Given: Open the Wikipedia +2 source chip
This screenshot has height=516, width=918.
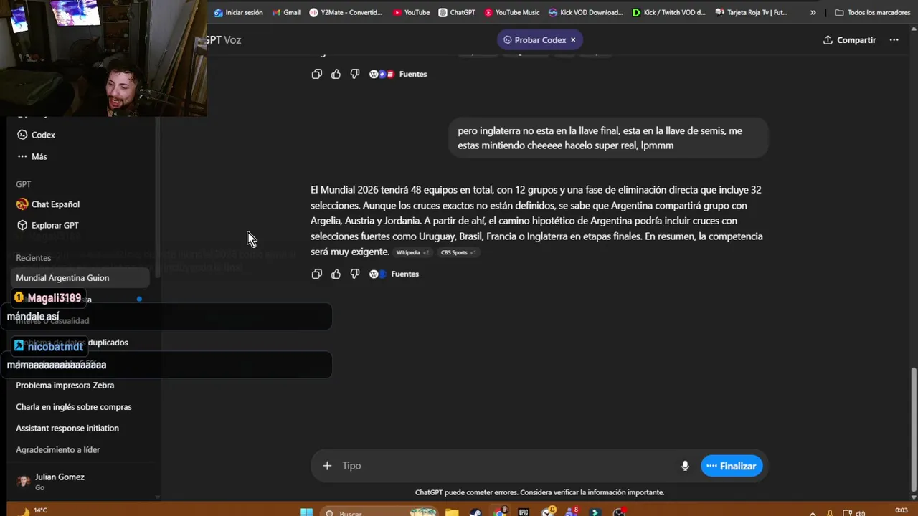Looking at the screenshot, I should coord(412,252).
